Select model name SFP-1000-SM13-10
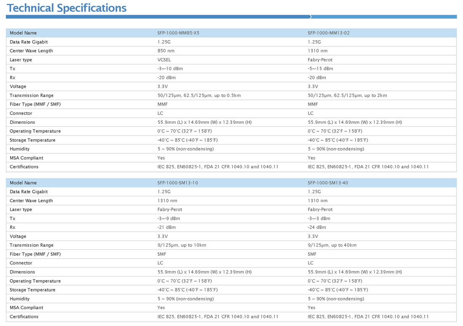The image size is (463, 326). click(x=178, y=183)
